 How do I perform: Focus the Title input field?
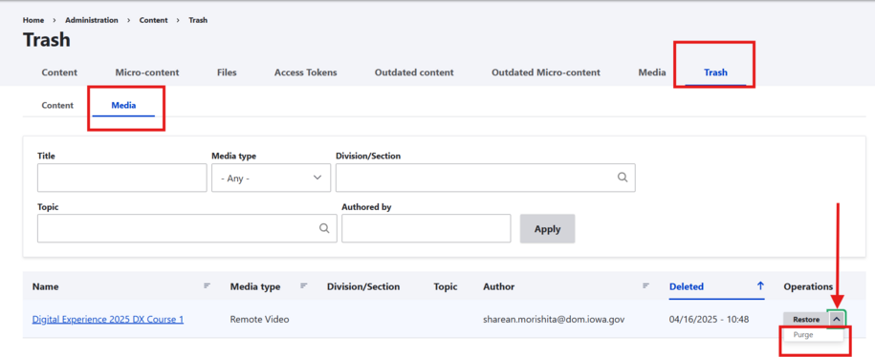[122, 178]
